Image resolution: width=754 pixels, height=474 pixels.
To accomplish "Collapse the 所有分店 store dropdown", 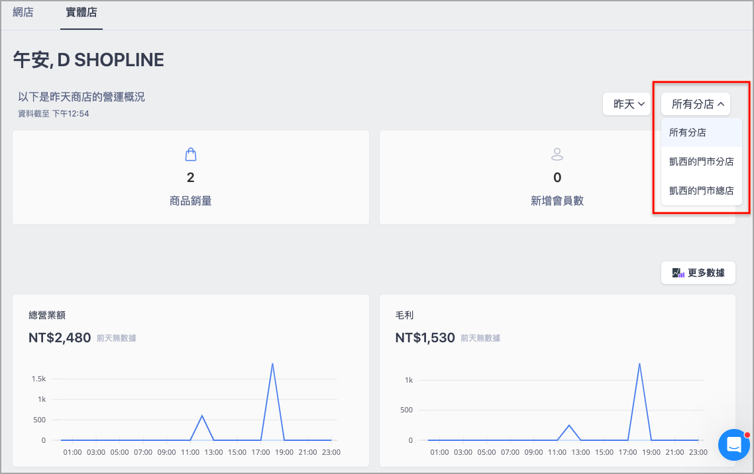I will click(x=696, y=104).
